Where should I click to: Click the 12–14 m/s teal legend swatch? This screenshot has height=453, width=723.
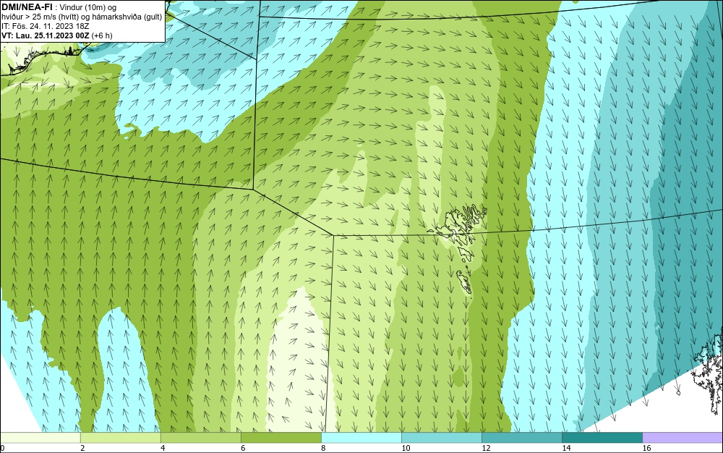(x=522, y=438)
